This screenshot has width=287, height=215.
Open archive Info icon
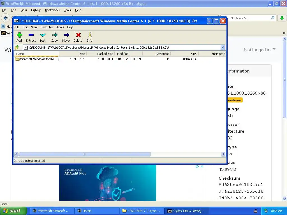coord(90,35)
